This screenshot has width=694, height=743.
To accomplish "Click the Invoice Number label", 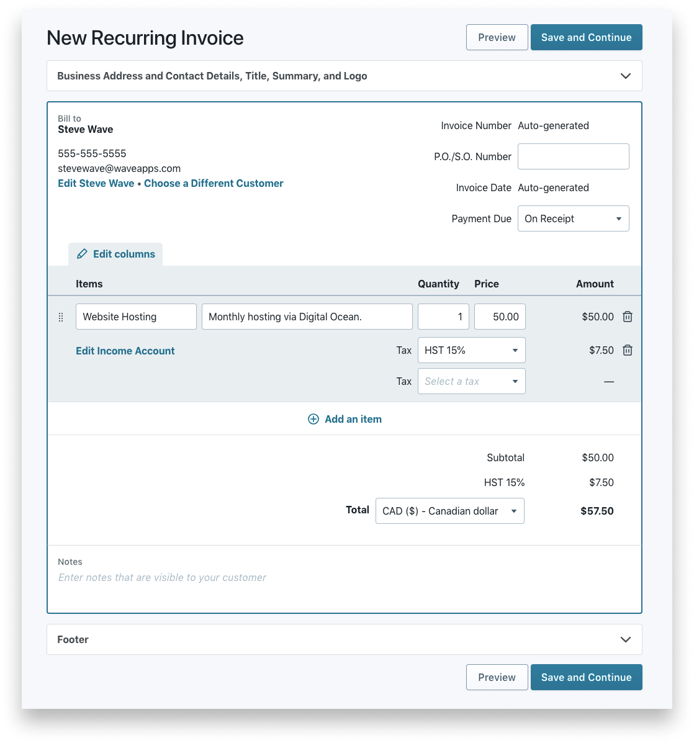I will (x=476, y=125).
